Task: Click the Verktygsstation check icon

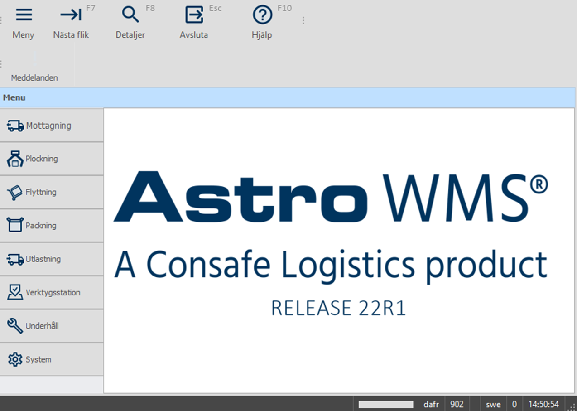Action: pos(15,292)
